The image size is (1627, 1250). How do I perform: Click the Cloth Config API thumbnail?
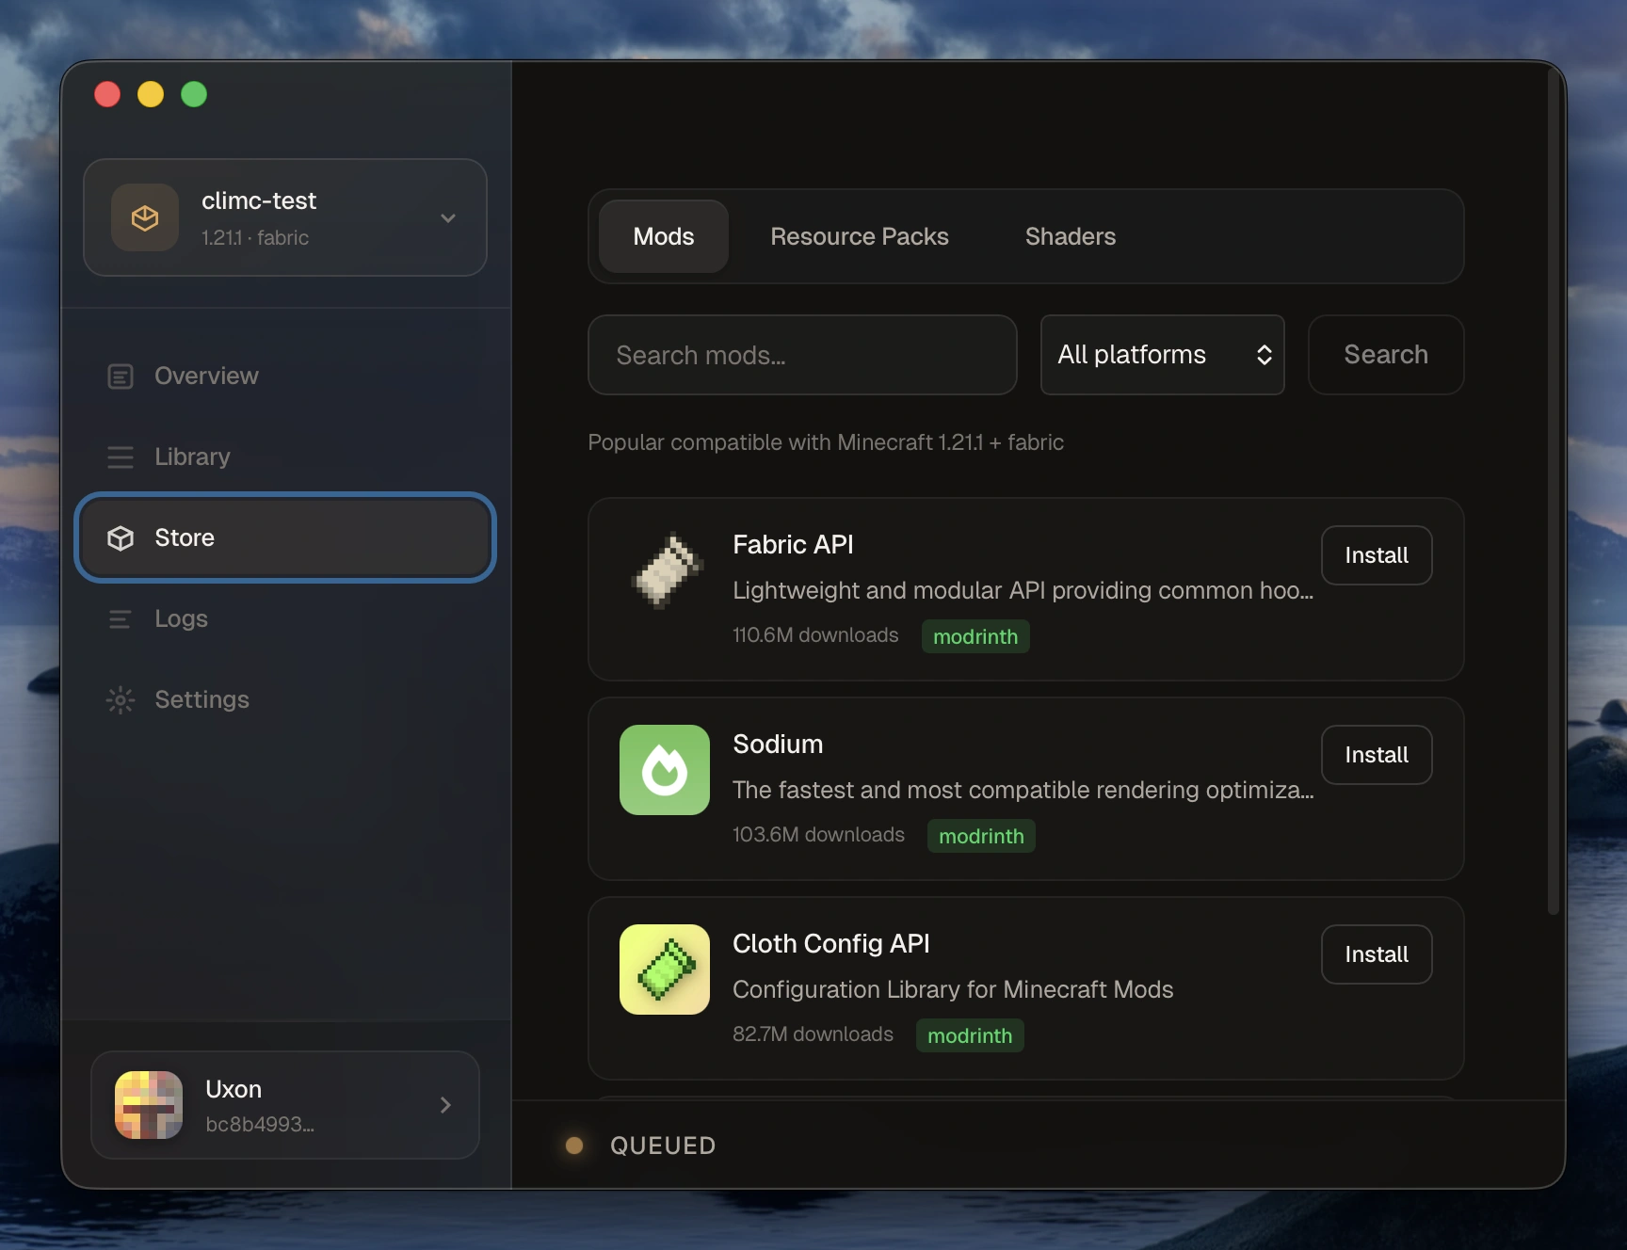click(664, 970)
